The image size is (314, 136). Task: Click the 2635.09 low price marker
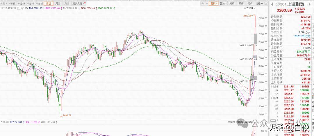click(67, 115)
